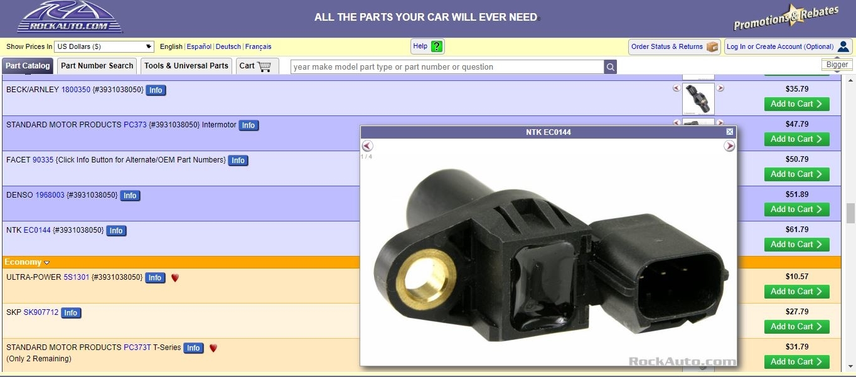
Task: Click part number link 90335
Action: pos(43,160)
